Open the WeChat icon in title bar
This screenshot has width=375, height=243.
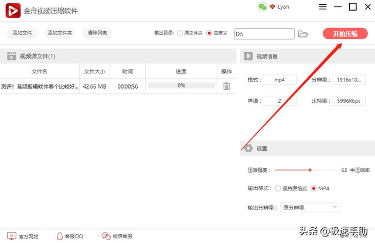click(x=262, y=6)
